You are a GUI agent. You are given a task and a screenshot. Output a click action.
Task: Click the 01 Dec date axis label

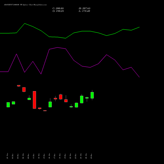12,156
